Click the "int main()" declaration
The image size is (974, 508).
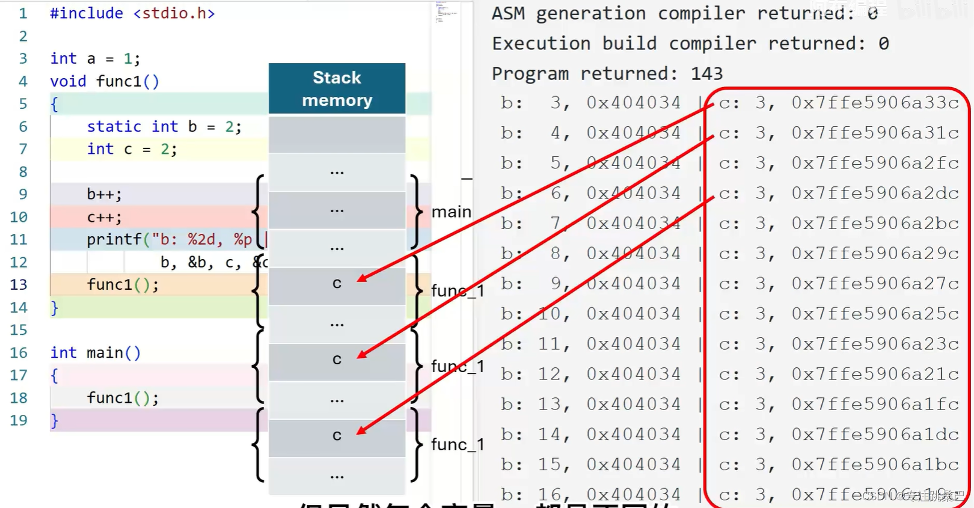[96, 352]
